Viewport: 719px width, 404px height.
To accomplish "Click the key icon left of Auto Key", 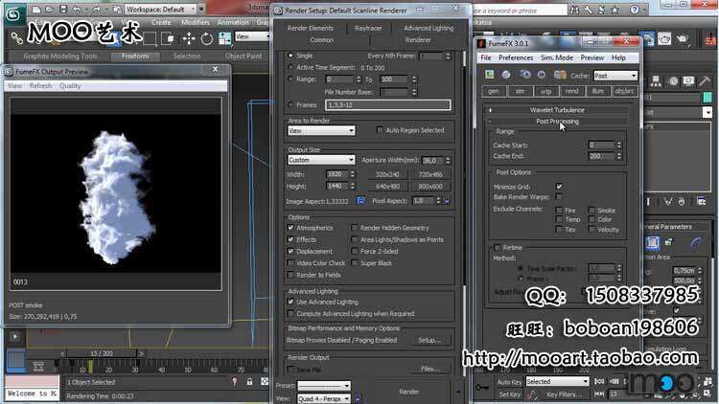I will pyautogui.click(x=482, y=388).
